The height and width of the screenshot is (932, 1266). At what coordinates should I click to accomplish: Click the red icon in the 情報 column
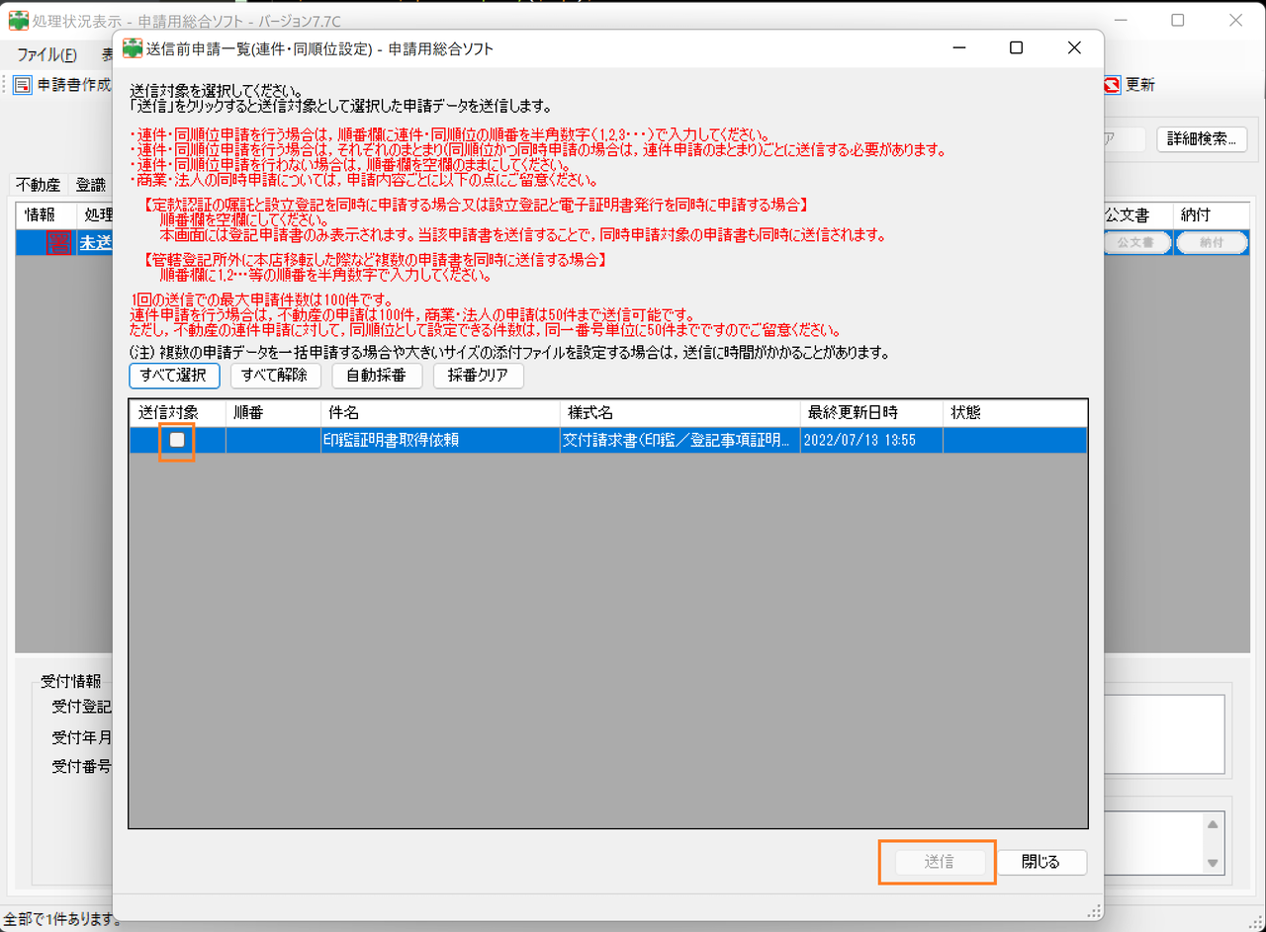pos(58,243)
